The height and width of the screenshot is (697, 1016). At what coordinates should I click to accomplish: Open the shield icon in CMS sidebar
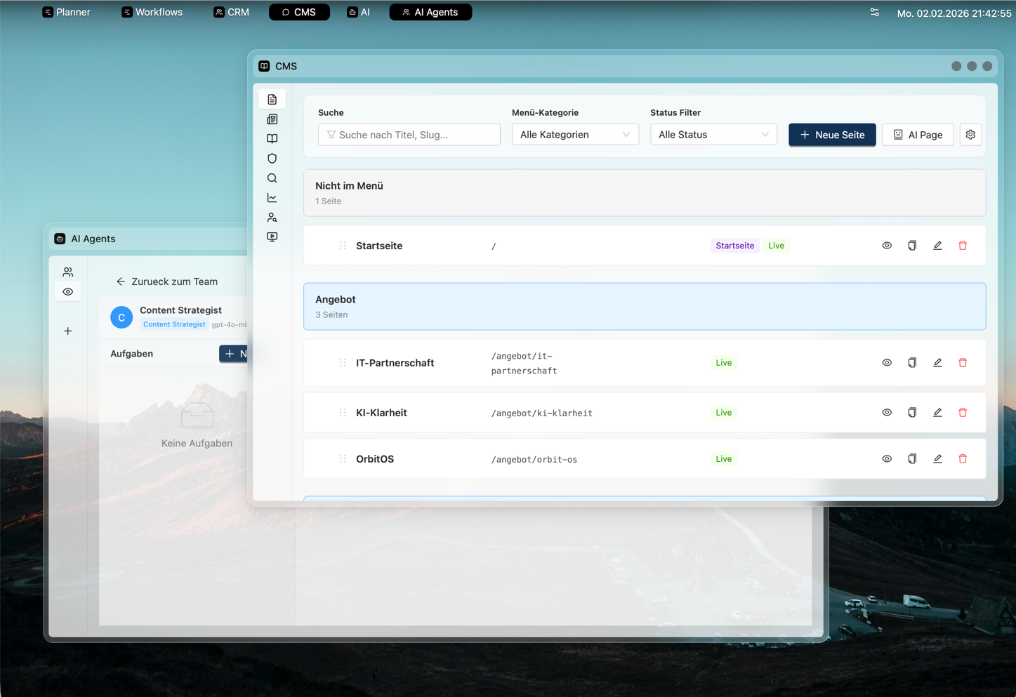(272, 159)
